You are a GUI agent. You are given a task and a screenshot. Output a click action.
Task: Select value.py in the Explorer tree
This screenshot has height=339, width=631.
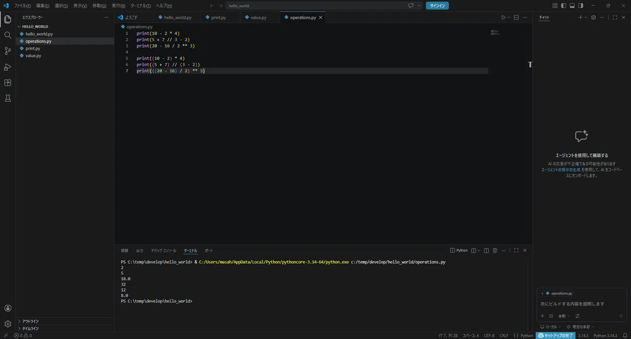pos(65,55)
